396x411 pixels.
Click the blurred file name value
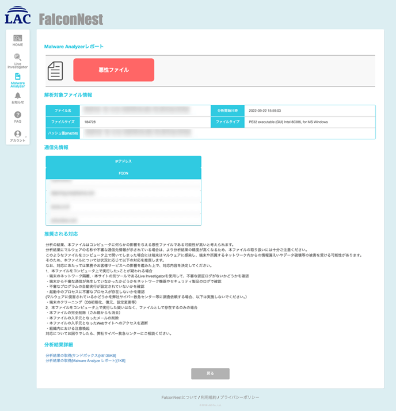tap(136, 110)
